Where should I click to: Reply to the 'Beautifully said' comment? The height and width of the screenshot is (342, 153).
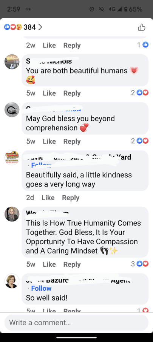[71, 198]
